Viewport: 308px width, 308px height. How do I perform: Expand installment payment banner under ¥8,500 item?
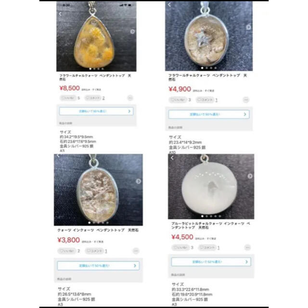[96, 111]
